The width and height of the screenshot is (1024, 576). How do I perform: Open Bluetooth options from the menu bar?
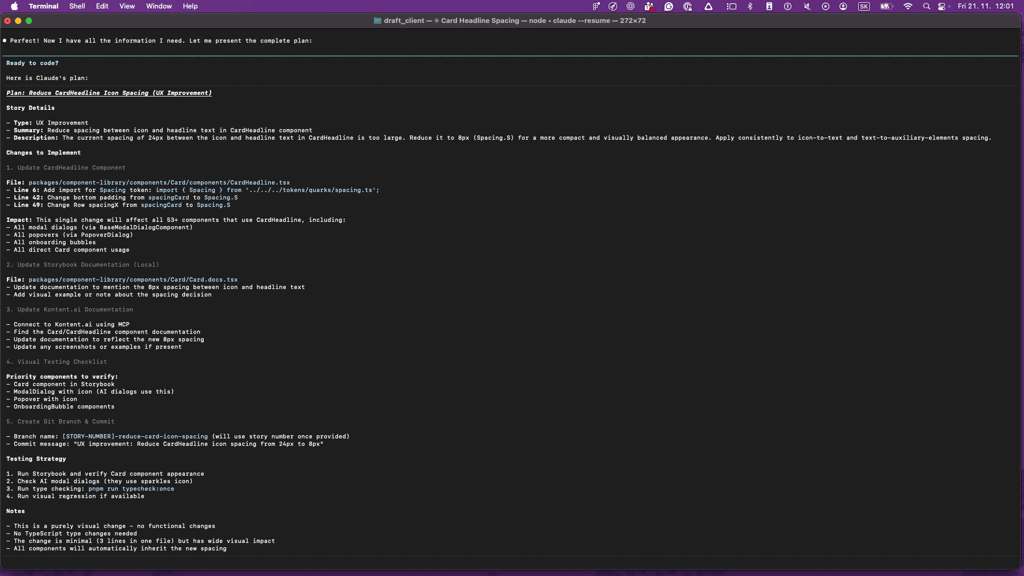(750, 6)
